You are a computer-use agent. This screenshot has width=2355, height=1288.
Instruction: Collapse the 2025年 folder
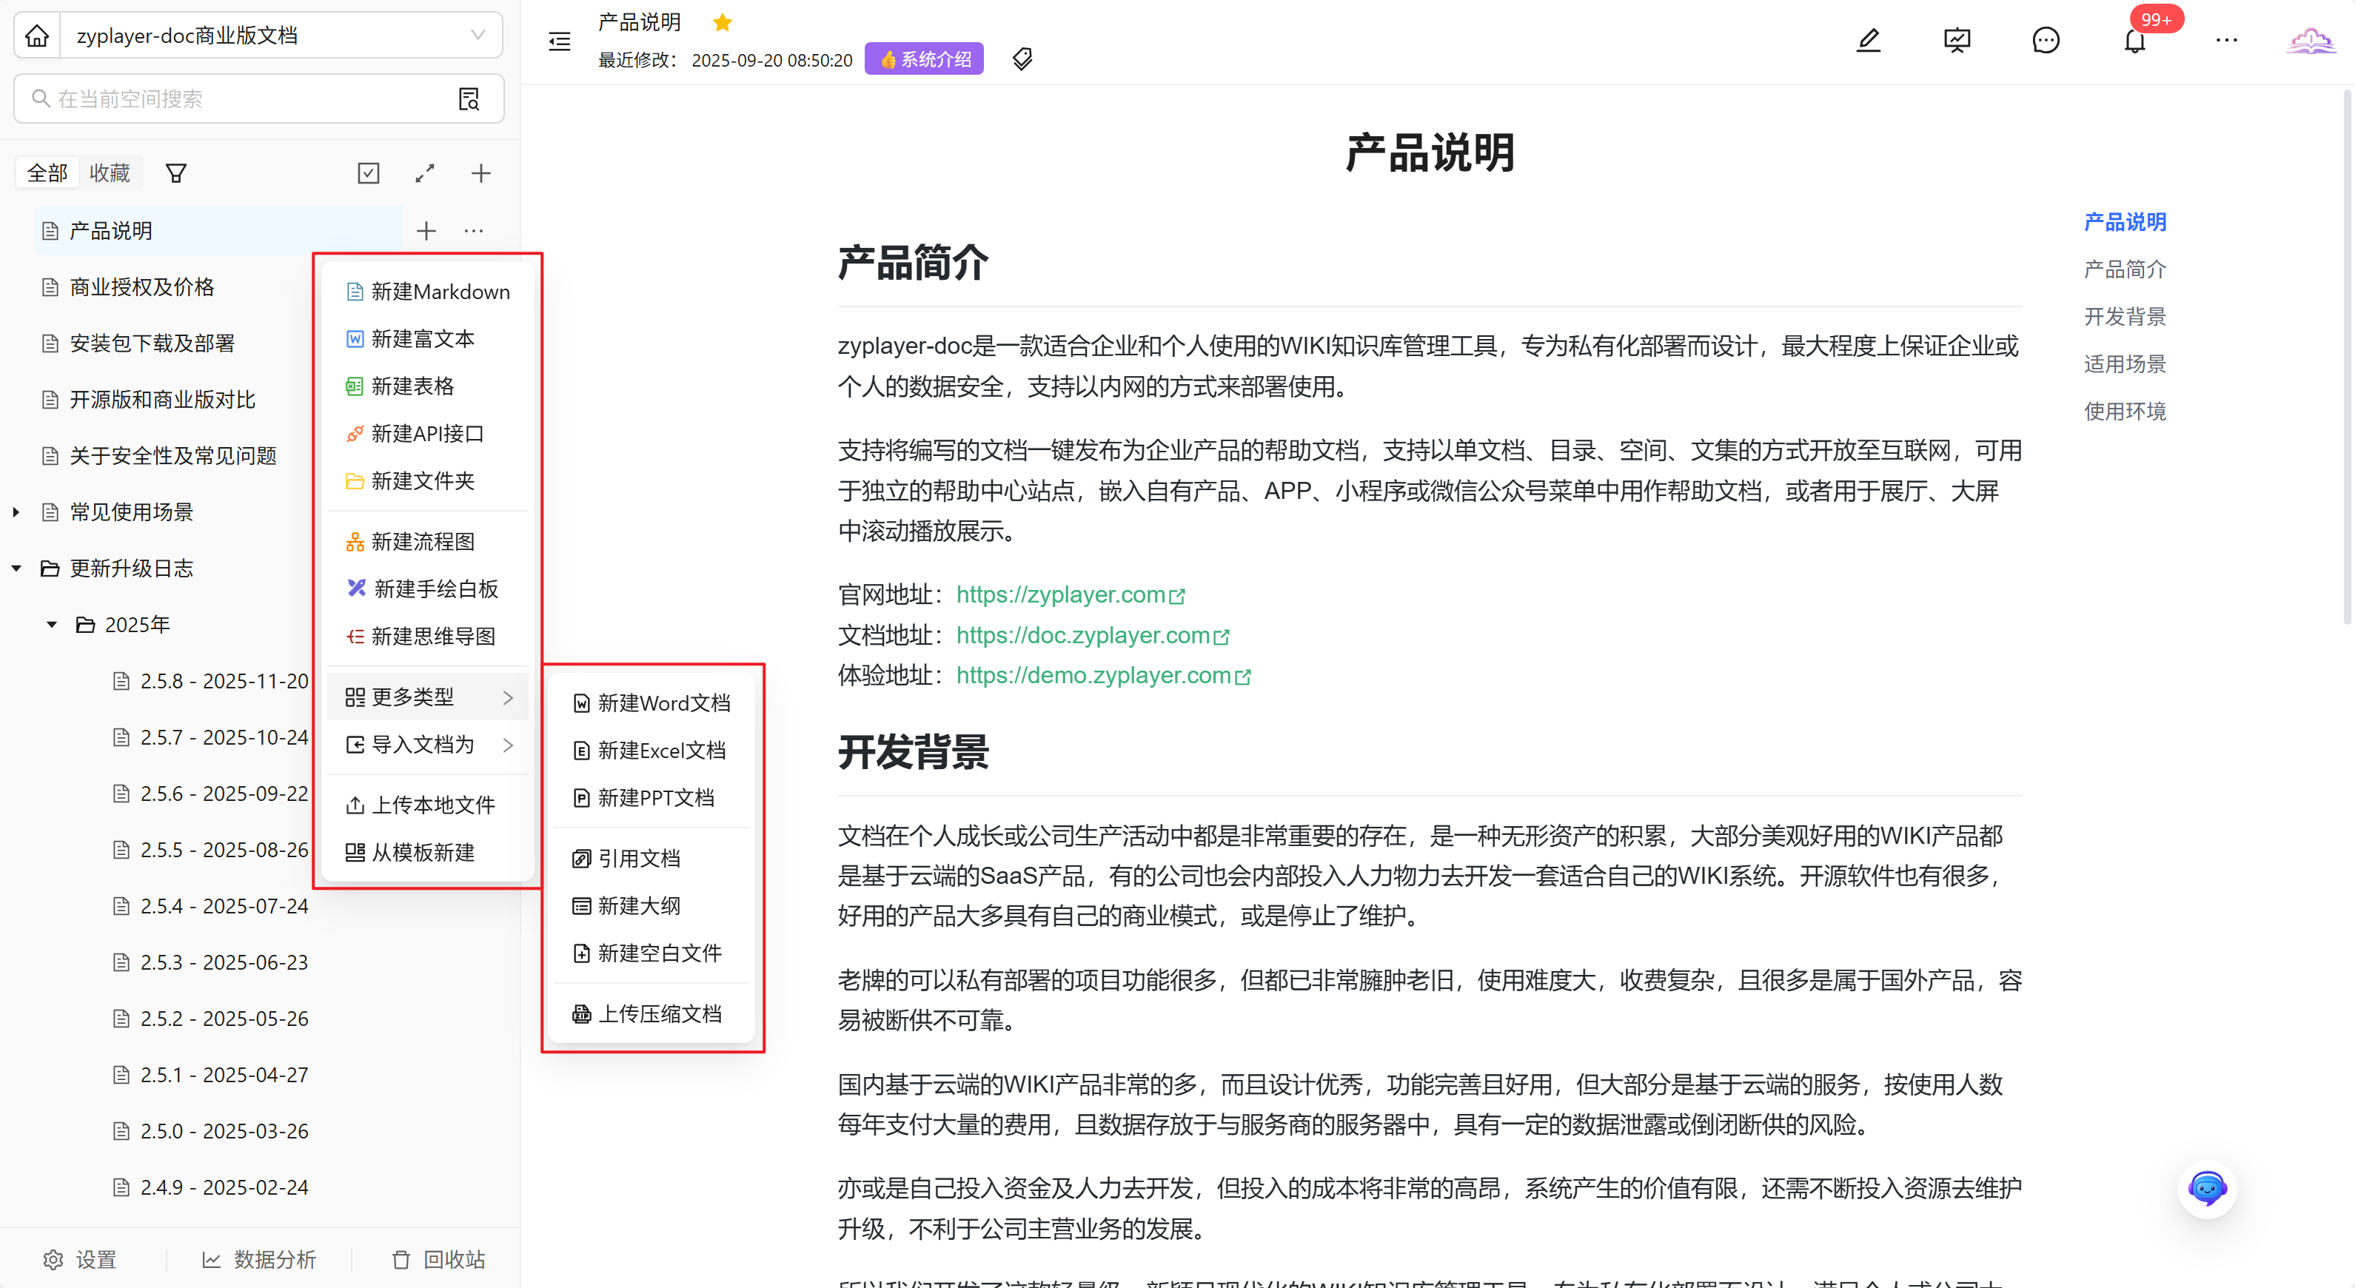(52, 624)
